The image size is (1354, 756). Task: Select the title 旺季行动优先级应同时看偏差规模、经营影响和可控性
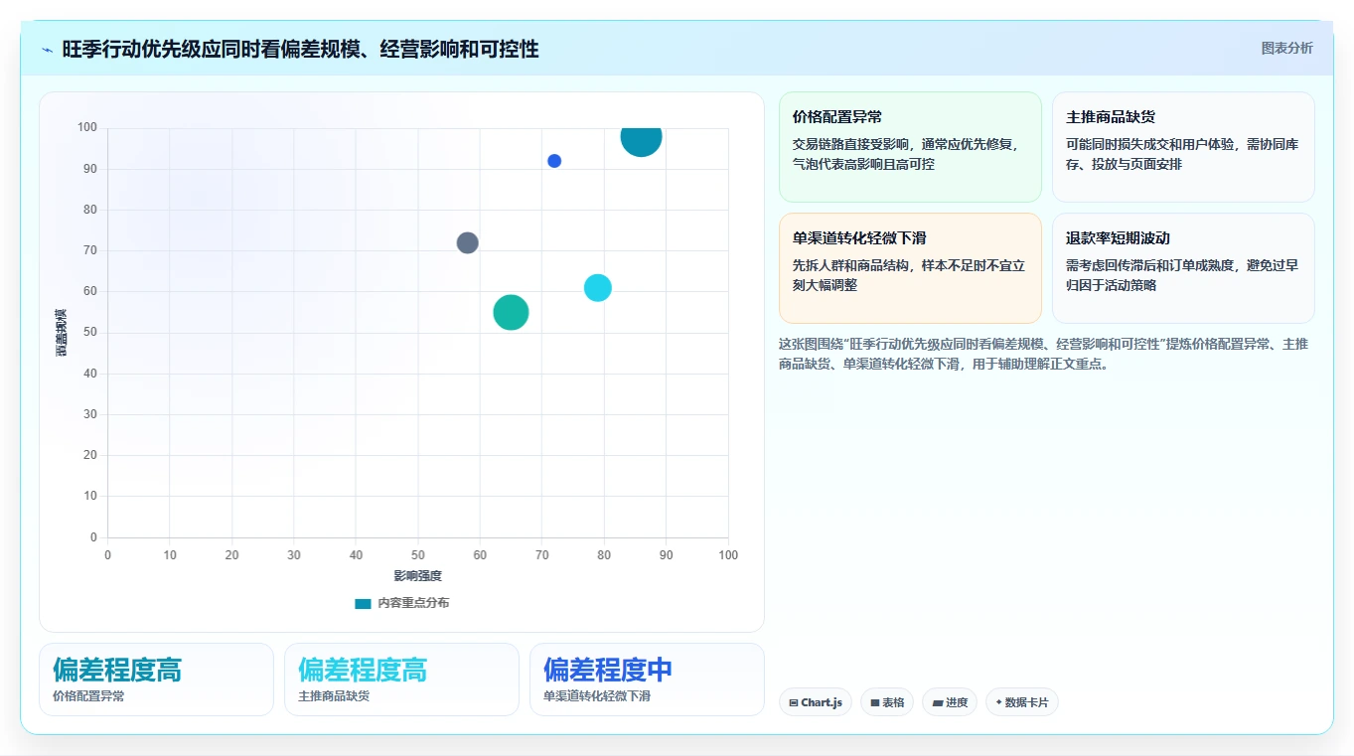pyautogui.click(x=300, y=49)
